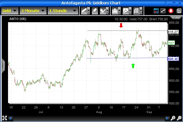The height and width of the screenshot is (122, 183).
Task: Select the line drawing tool
Action: [x=84, y=11]
